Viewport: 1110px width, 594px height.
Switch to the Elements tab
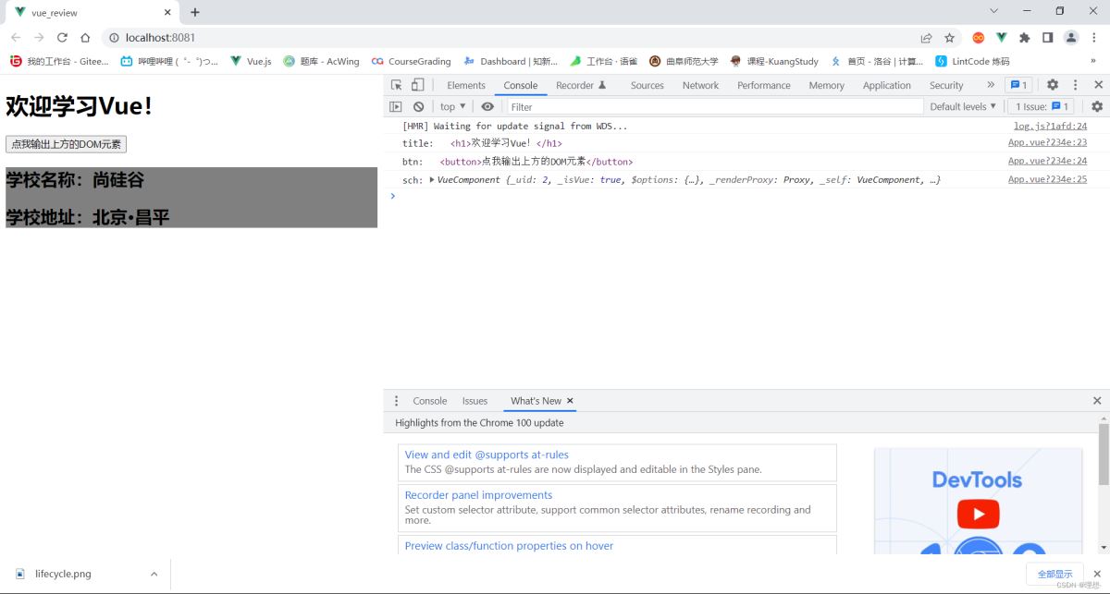(x=466, y=85)
